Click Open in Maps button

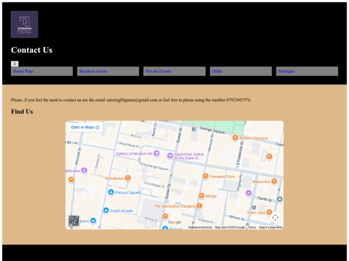point(85,128)
